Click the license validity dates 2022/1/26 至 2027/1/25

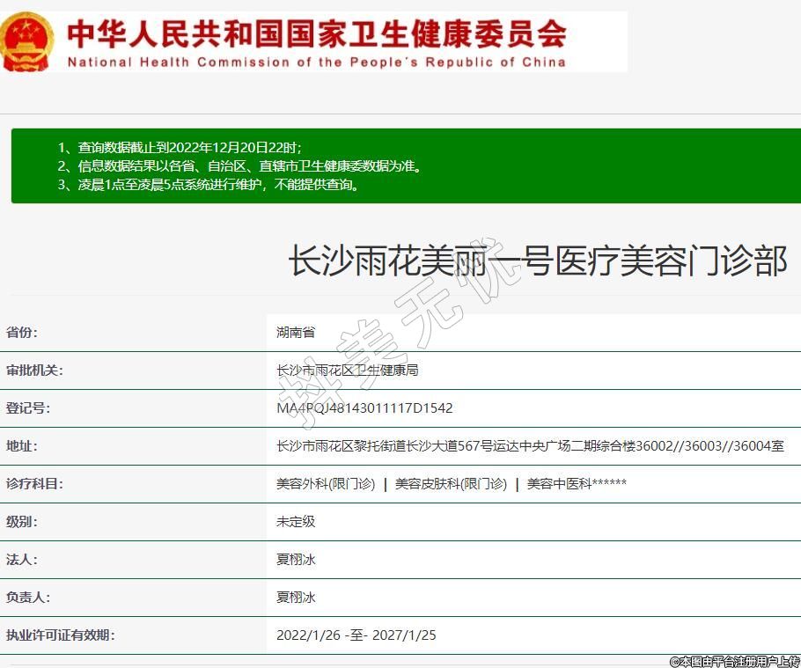pyautogui.click(x=356, y=635)
